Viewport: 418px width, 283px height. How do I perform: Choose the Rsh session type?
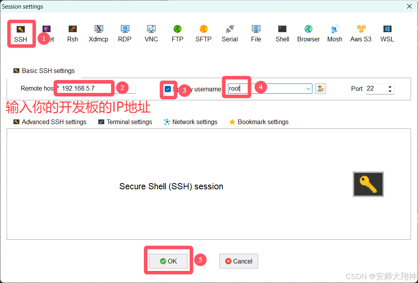72,34
